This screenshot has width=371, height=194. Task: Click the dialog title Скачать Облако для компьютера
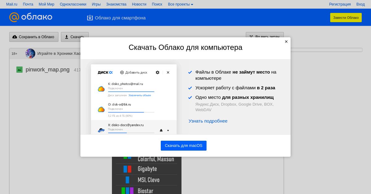185,47
